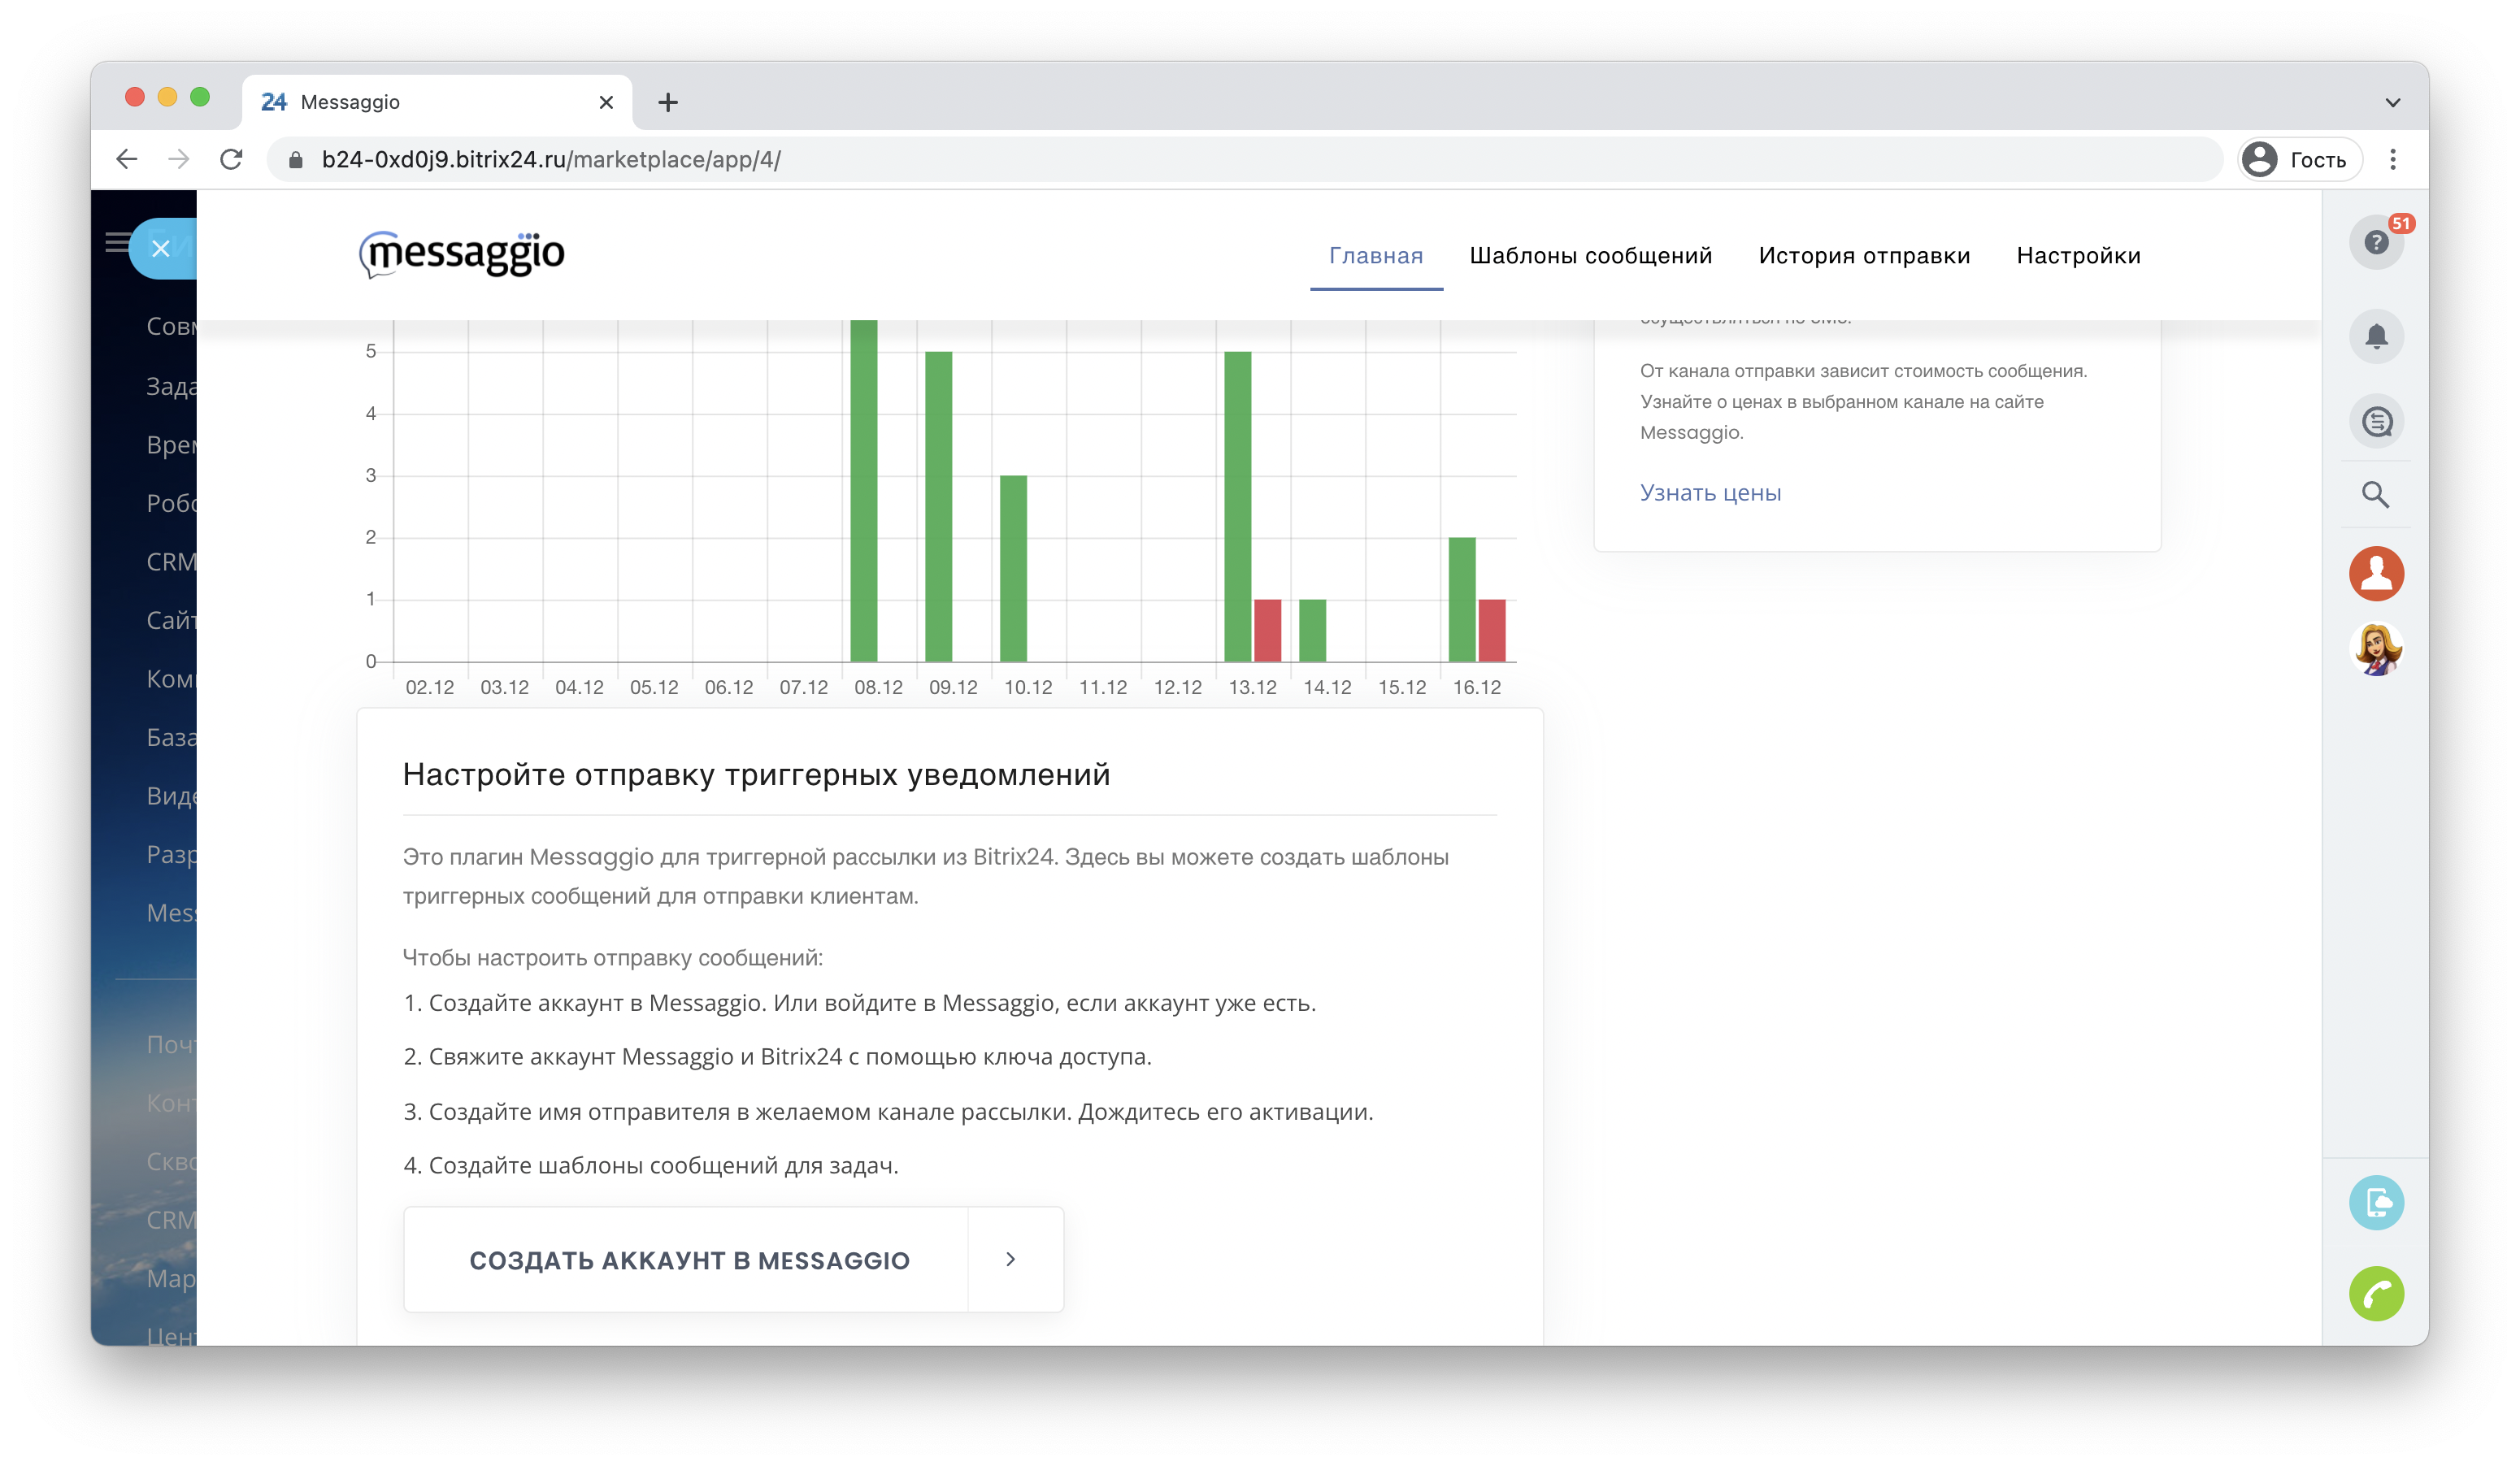Screen dimensions: 2520x1466
Task: Open the История отправки tab
Action: coord(1863,256)
